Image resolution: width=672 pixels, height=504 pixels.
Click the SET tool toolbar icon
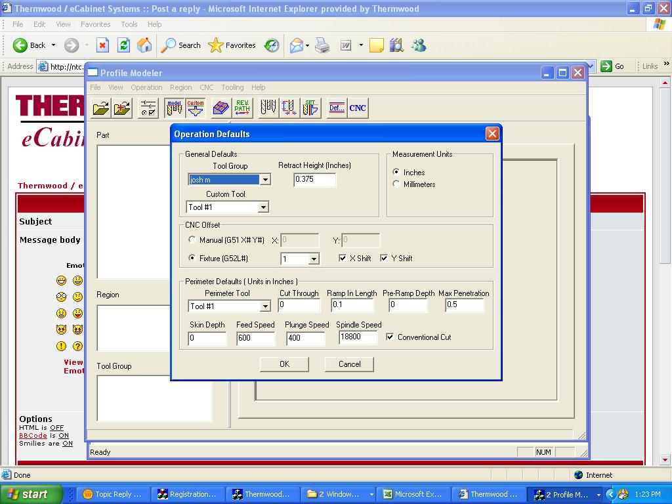pos(310,108)
